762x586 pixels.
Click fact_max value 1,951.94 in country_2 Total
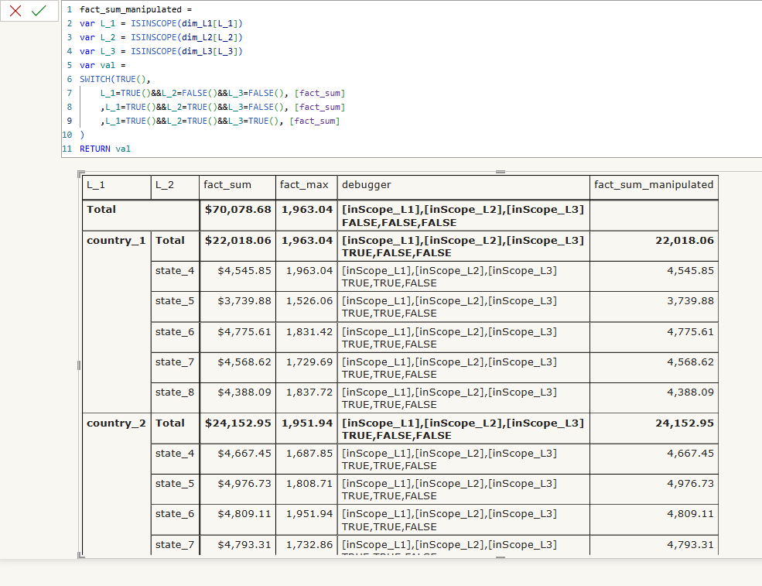(307, 423)
